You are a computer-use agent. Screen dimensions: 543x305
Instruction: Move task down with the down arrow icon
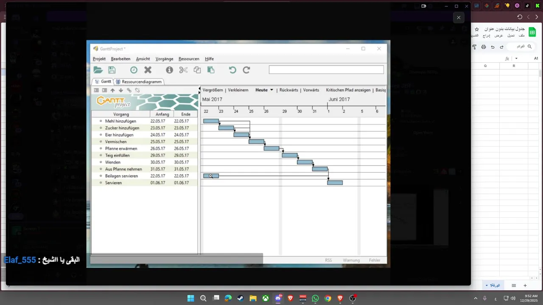point(121,90)
